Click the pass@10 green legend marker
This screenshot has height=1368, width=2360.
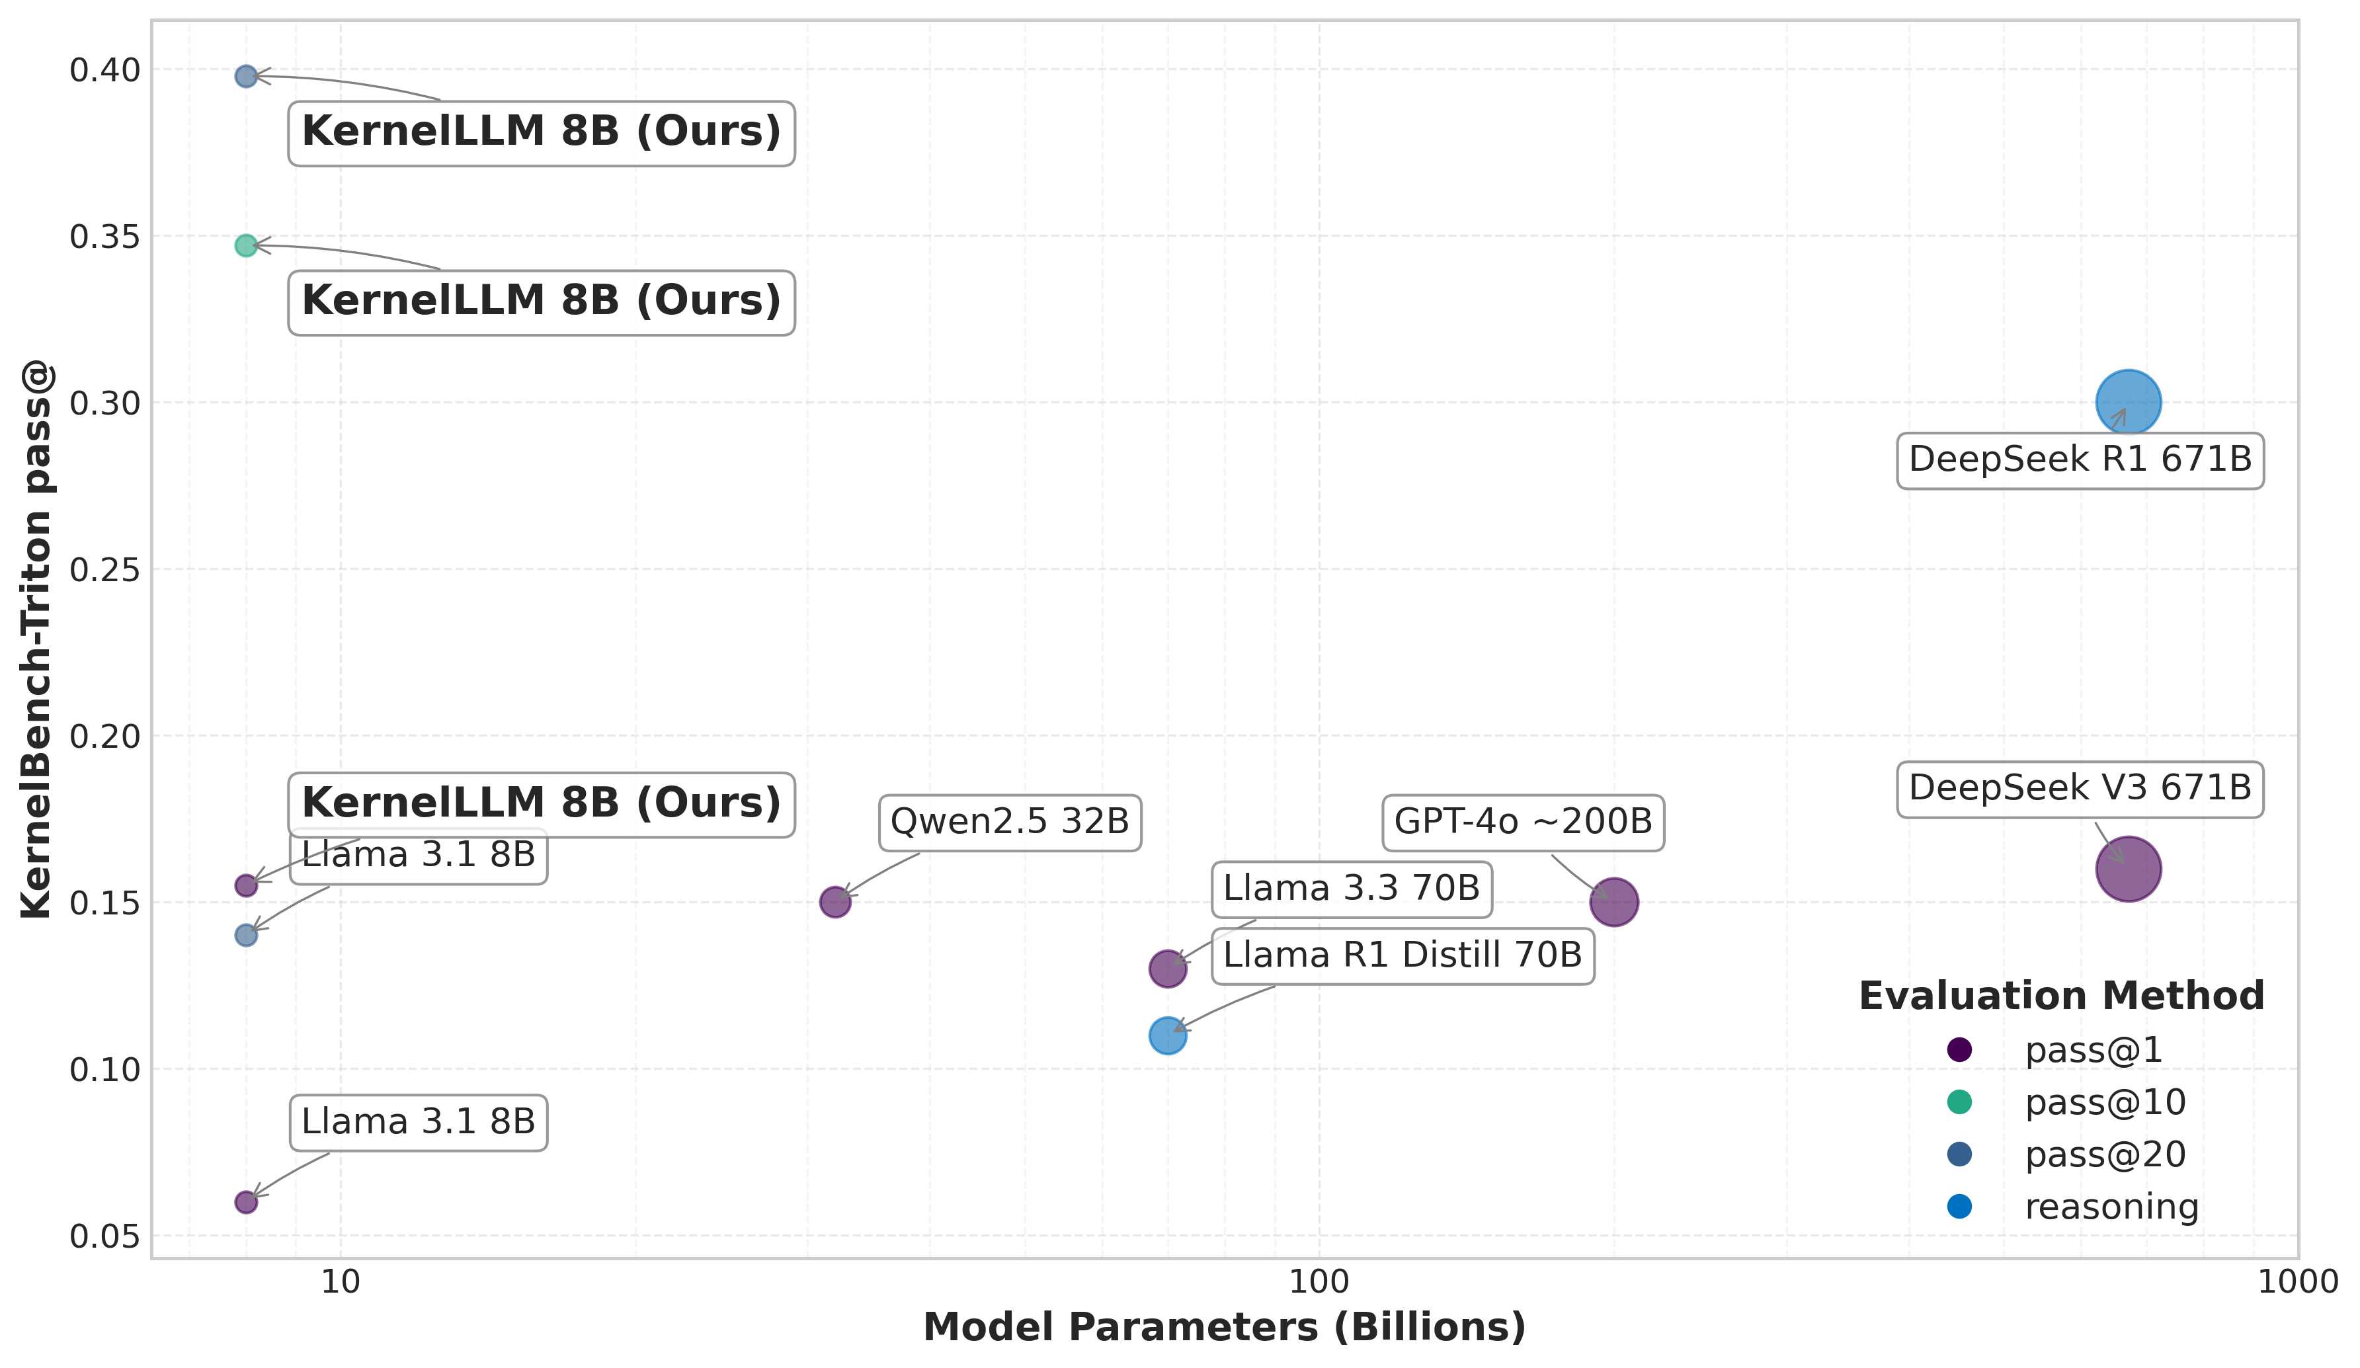coord(1959,1102)
